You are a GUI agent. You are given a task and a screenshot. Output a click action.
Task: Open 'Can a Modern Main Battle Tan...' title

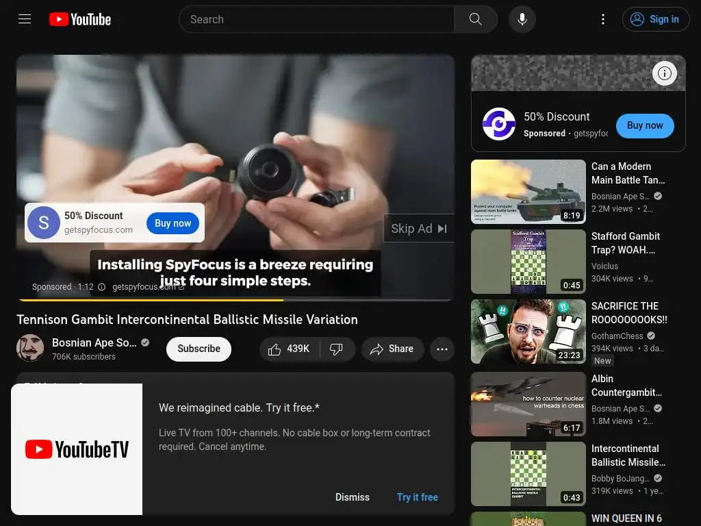[628, 173]
